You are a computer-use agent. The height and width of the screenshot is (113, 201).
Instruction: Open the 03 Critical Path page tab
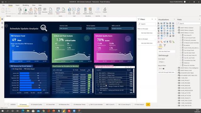tap(50, 105)
